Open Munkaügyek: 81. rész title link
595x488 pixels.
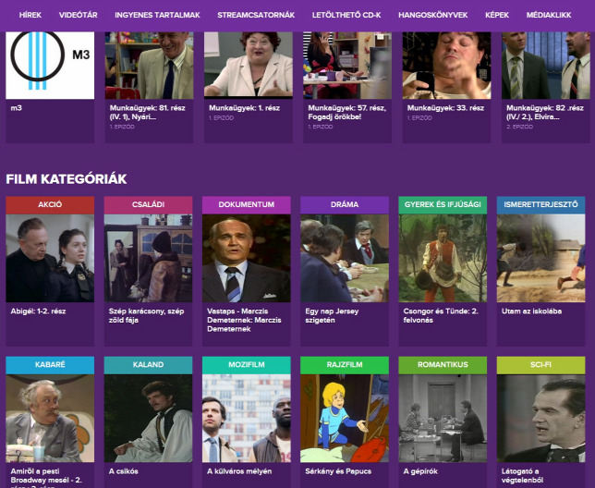pos(147,113)
